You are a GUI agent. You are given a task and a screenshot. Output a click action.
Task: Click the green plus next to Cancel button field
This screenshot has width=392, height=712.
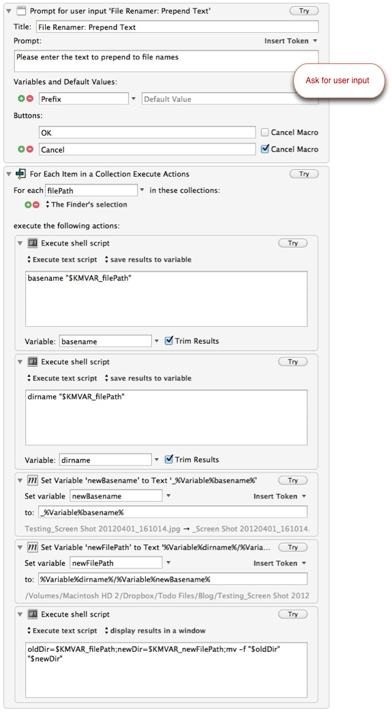pos(21,149)
